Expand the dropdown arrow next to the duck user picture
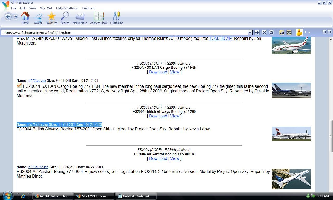Image resolution: width=333 pixels, height=200 pixels. point(309,32)
